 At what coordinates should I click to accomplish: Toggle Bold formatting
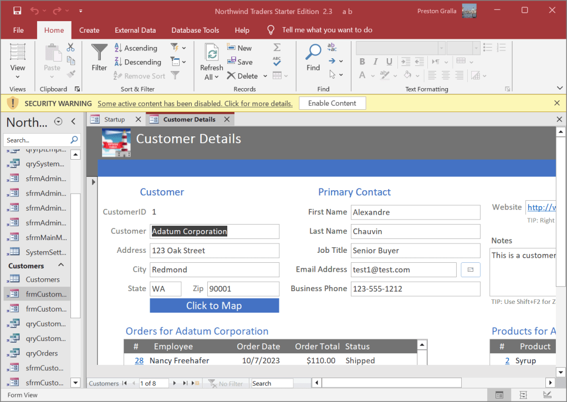point(361,61)
